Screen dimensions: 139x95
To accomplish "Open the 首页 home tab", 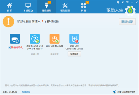I will (10, 7).
